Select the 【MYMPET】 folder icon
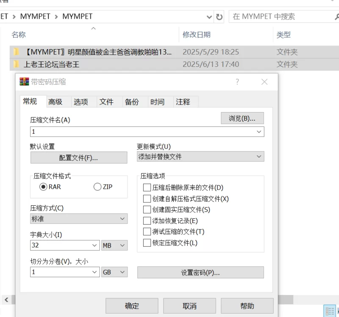339x317 pixels. (16, 52)
